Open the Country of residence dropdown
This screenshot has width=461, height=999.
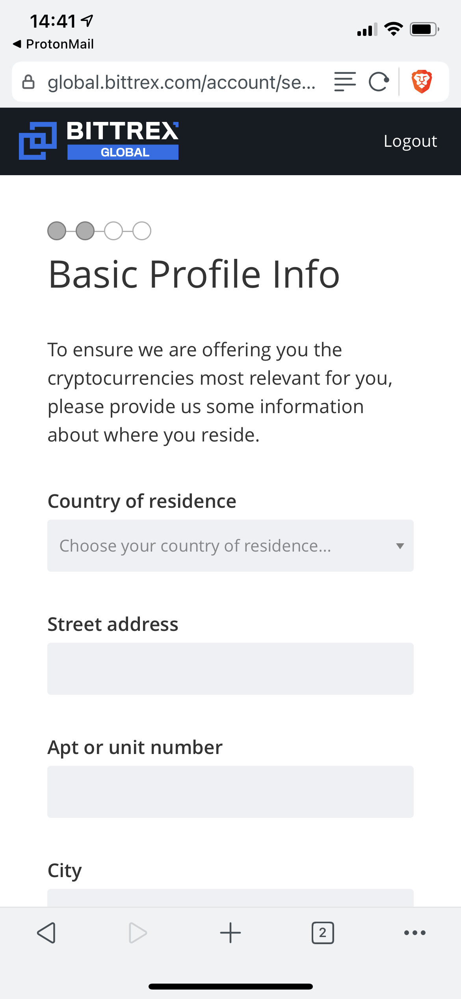pyautogui.click(x=221, y=546)
